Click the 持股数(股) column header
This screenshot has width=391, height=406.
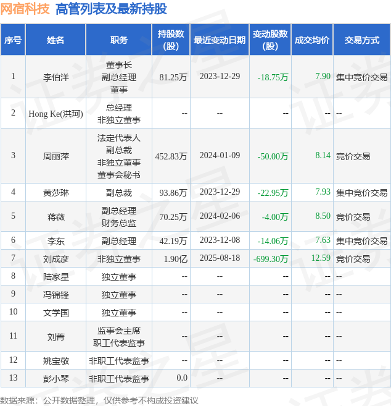point(171,40)
